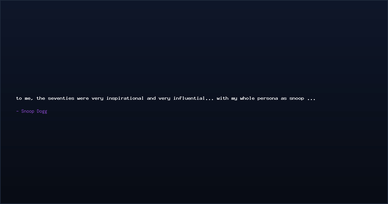Image resolution: width=388 pixels, height=204 pixels.
Task: Click the word "with" in the quote
Action: coord(223,98)
